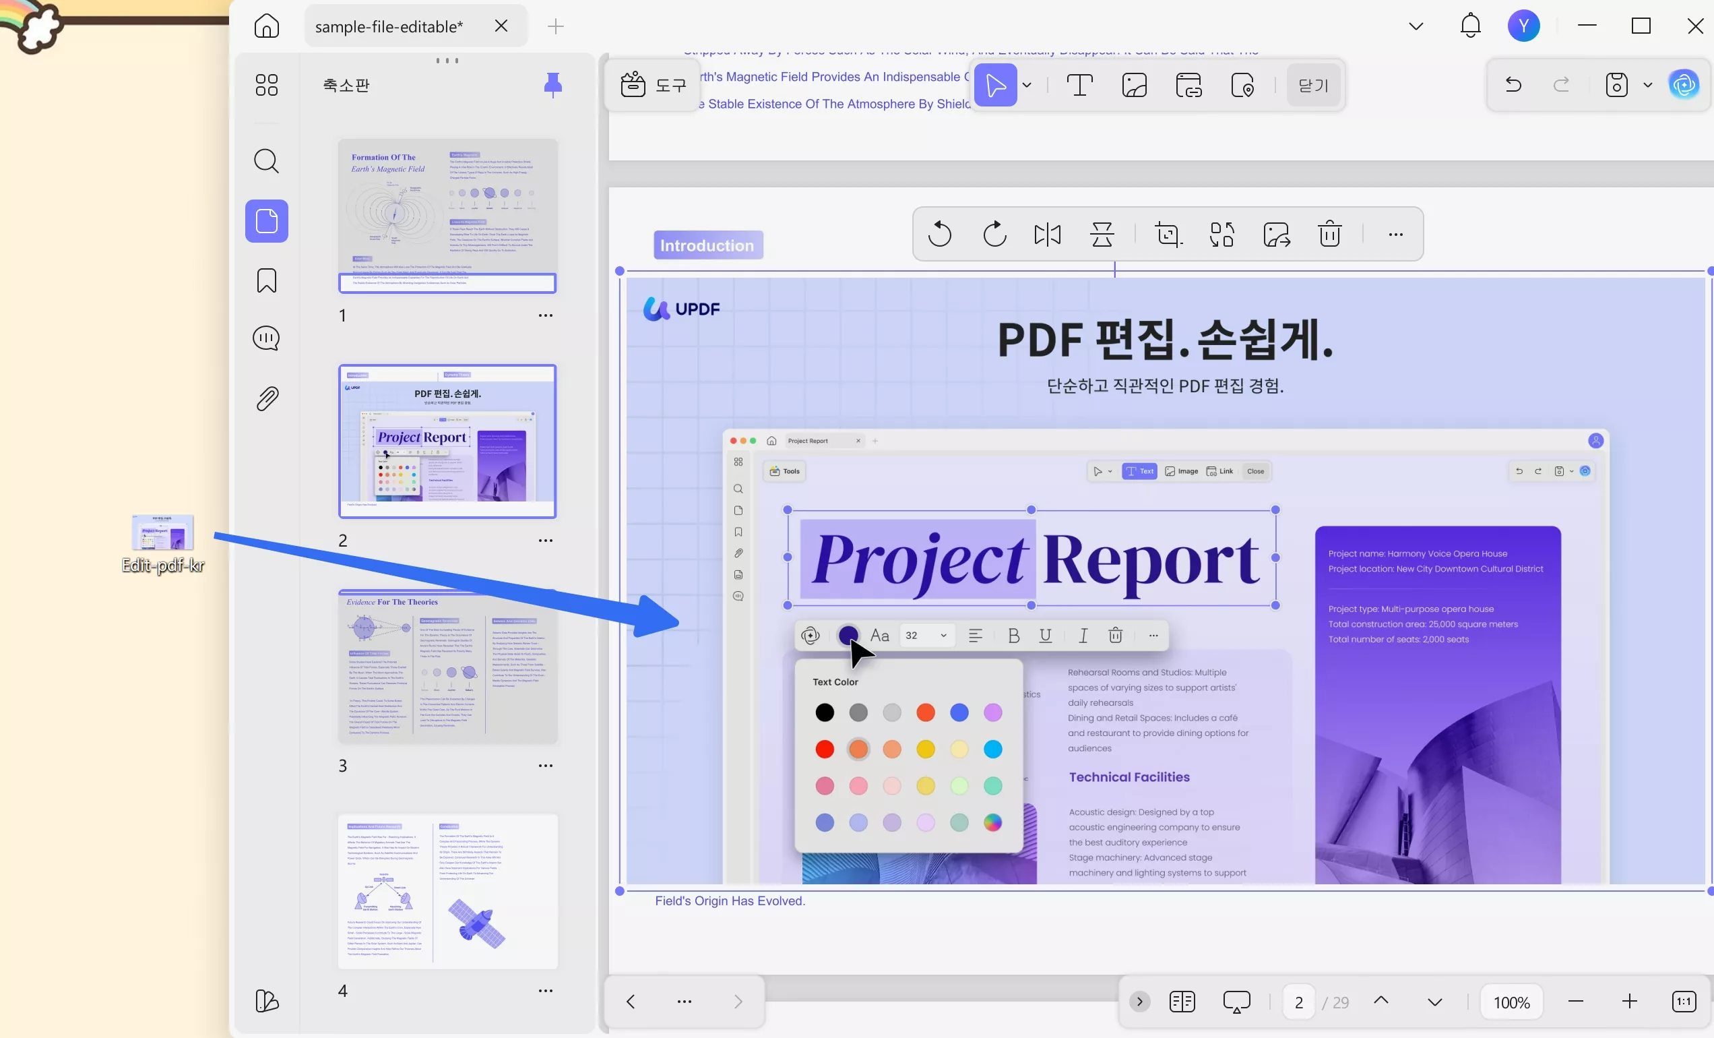Toggle the two-page reading layout
The width and height of the screenshot is (1714, 1038).
[1182, 1002]
